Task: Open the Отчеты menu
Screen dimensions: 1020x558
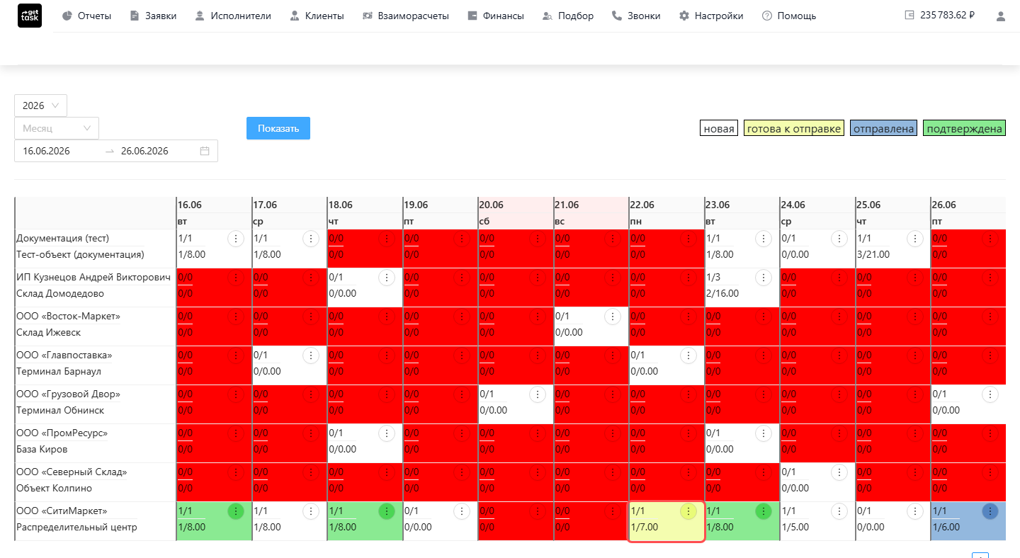Action: [x=86, y=16]
